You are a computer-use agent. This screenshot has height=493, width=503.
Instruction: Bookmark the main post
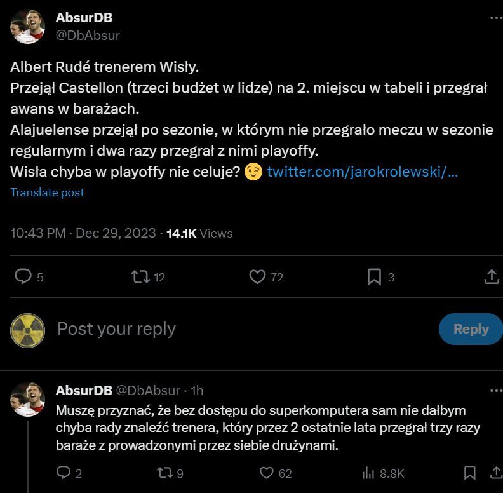[x=375, y=277]
